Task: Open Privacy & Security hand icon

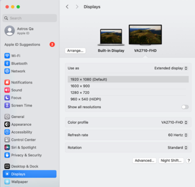Action: click(x=7, y=155)
